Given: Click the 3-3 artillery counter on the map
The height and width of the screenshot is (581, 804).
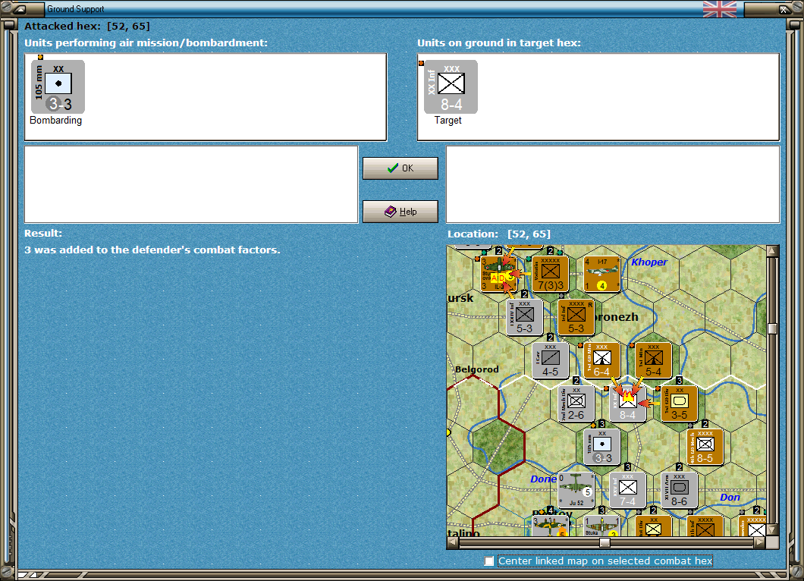Looking at the screenshot, I should point(602,446).
